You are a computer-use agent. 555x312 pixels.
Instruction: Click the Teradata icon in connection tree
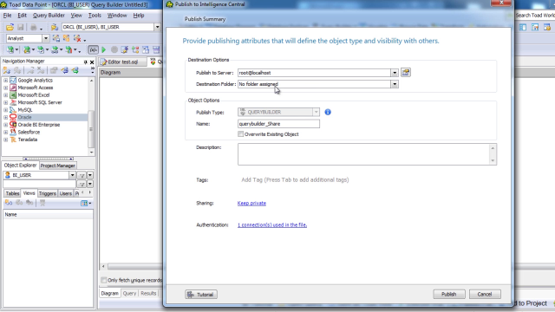tap(13, 140)
